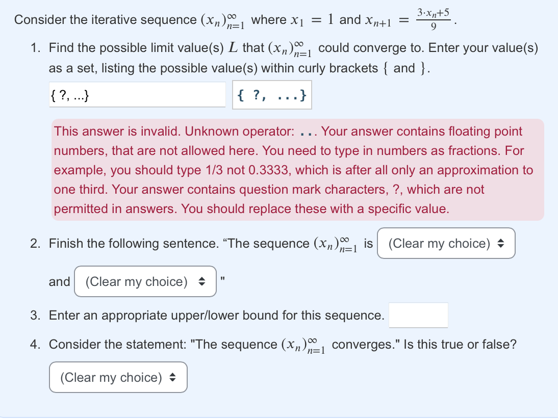
Task: Open the true/false dropdown in question 4
Action: [118, 377]
